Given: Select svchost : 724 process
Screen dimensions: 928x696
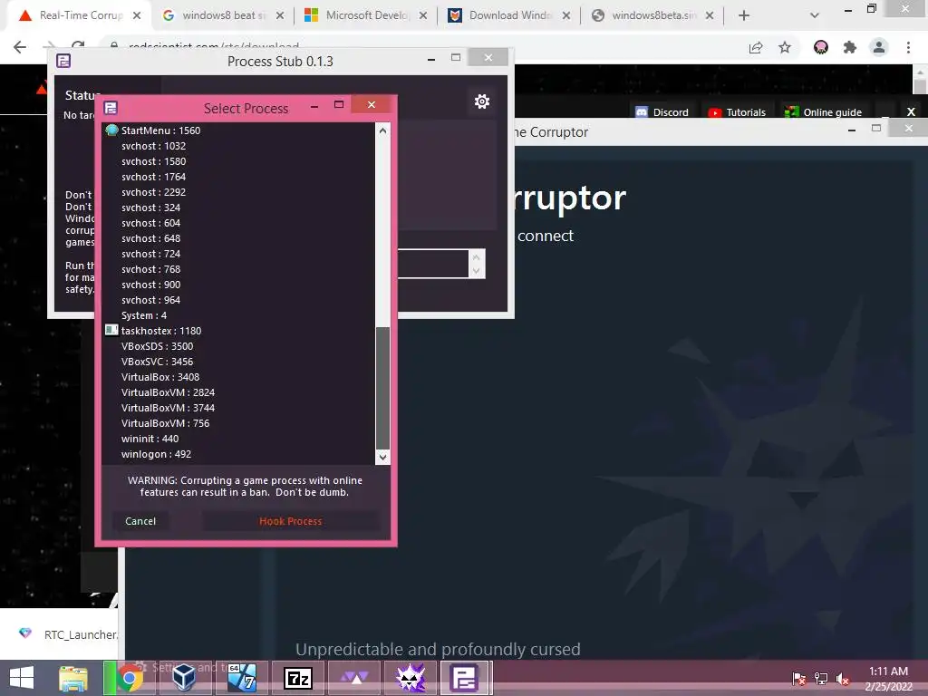Looking at the screenshot, I should [239, 254].
